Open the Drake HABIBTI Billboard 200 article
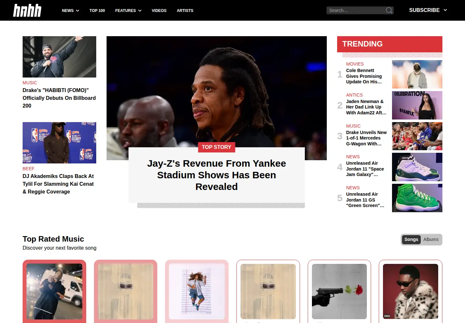This screenshot has height=323, width=465. point(59,98)
